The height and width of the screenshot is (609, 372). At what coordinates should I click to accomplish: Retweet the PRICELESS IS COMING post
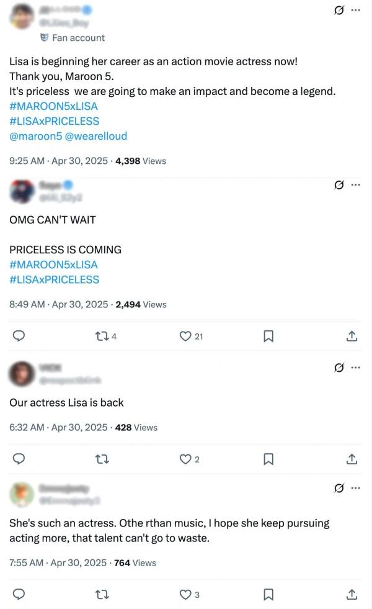(100, 335)
